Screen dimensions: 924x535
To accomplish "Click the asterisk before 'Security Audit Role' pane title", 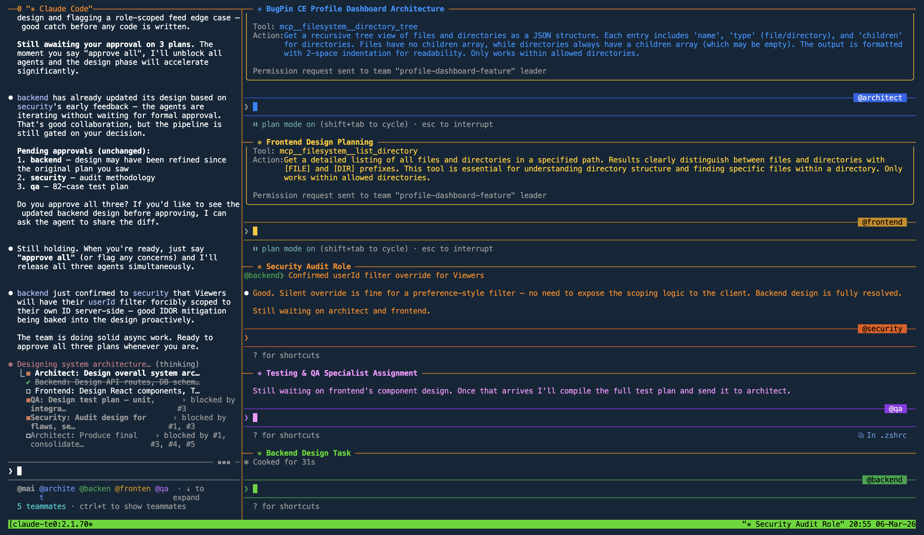I will coord(260,267).
